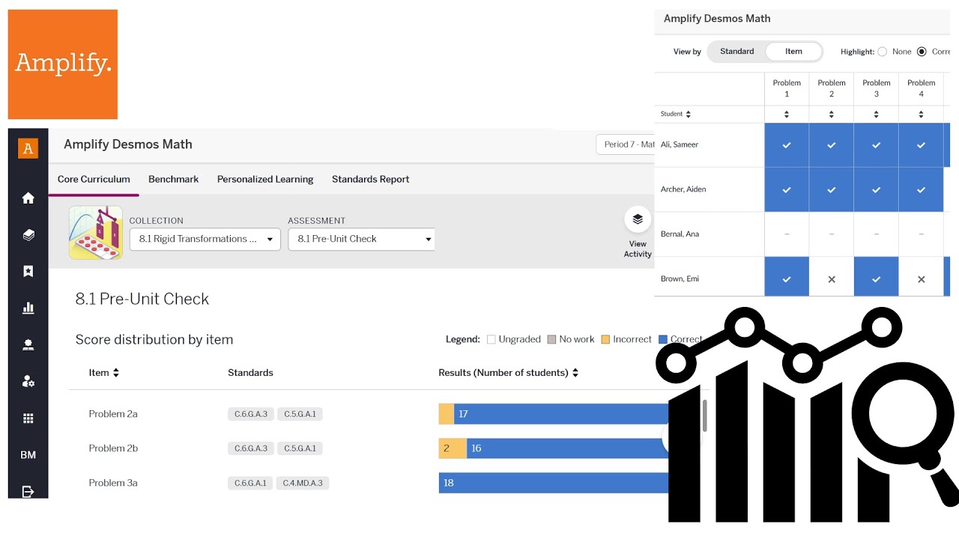Click the View Activity layers icon
Image resolution: width=959 pixels, height=539 pixels.
[638, 219]
